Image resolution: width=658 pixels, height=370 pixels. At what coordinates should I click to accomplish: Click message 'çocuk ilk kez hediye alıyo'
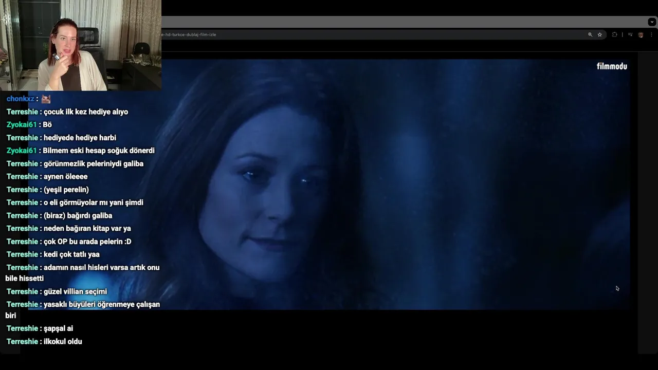[x=86, y=112]
